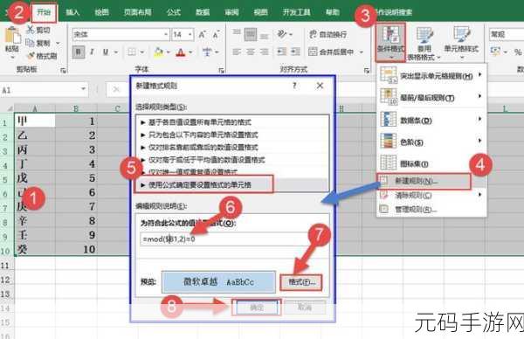524x339 pixels.
Task: Click the phonetic guide (文) icon
Action: pyautogui.click(x=207, y=52)
